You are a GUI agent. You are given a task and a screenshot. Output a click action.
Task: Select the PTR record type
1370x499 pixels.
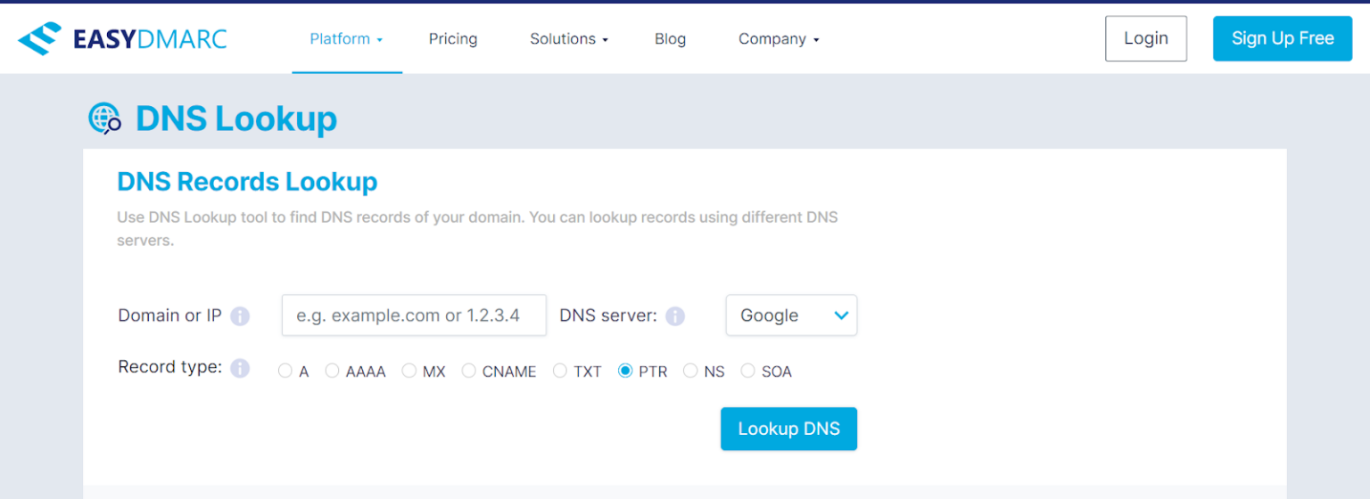[625, 371]
